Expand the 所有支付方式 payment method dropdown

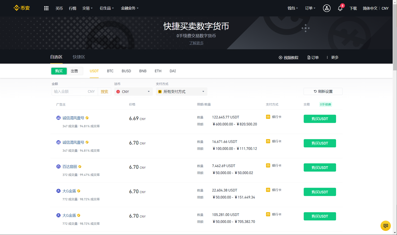pos(181,92)
